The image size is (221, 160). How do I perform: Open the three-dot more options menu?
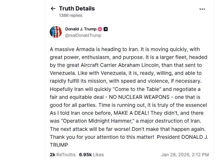202,9
